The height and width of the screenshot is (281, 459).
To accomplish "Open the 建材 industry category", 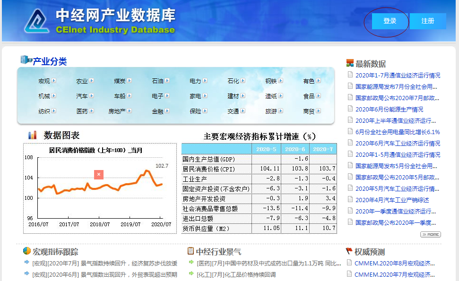I will pyautogui.click(x=234, y=96).
